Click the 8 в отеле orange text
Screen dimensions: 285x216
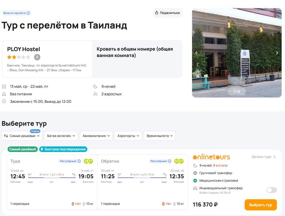[220, 165]
